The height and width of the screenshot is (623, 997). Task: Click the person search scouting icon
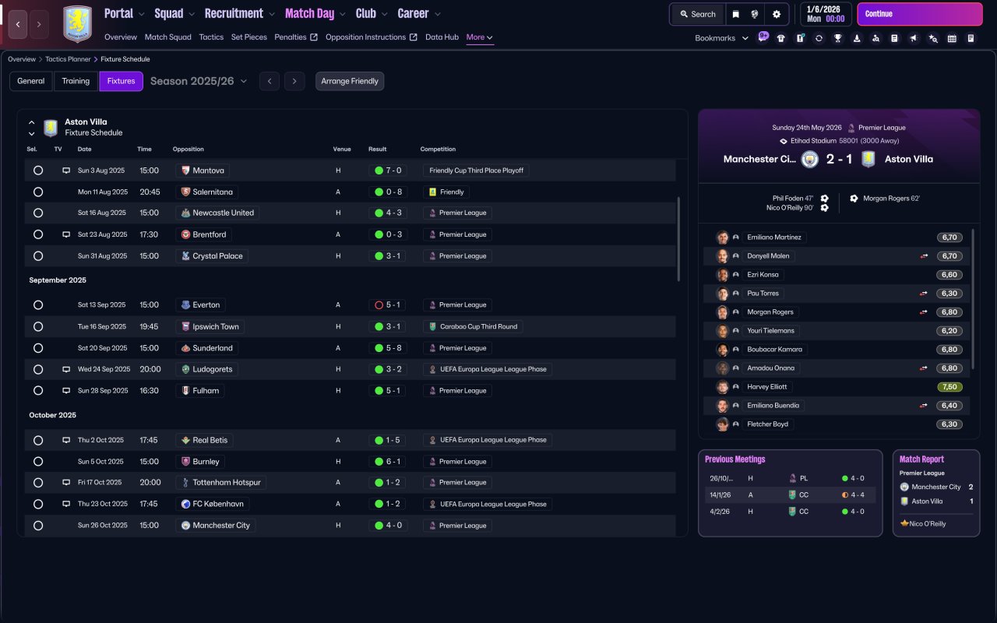(x=875, y=38)
